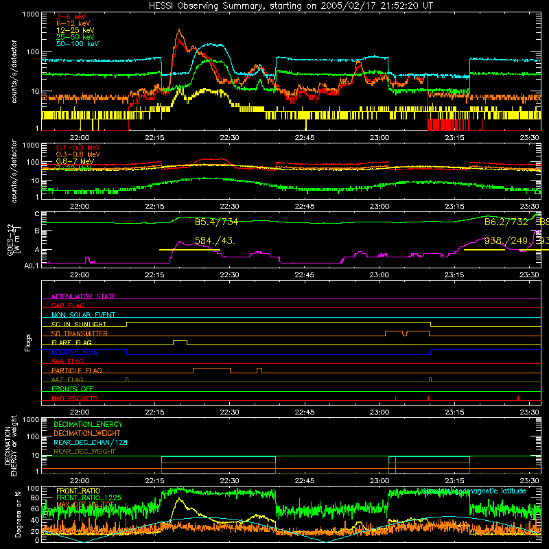Select the SAA_FLAG label

(67, 361)
